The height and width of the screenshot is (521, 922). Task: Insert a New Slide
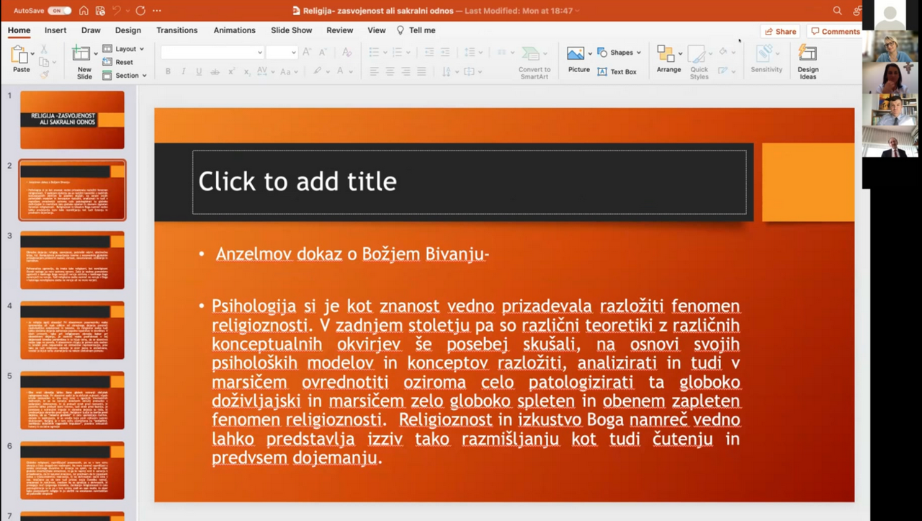point(84,61)
